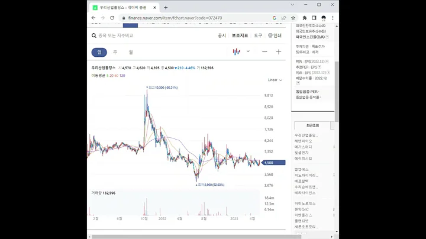Open the 공시 menu
Screen dimensions: 426x239
pos(222,35)
